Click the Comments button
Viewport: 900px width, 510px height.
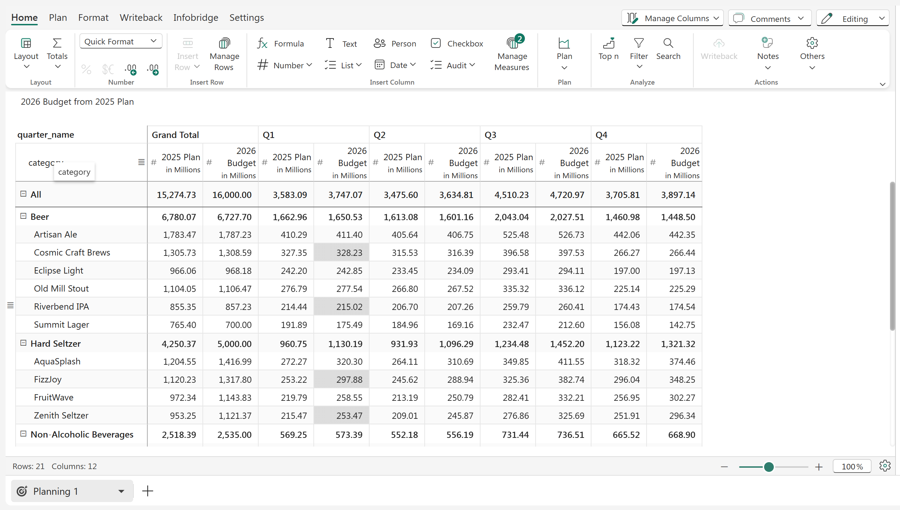point(769,18)
